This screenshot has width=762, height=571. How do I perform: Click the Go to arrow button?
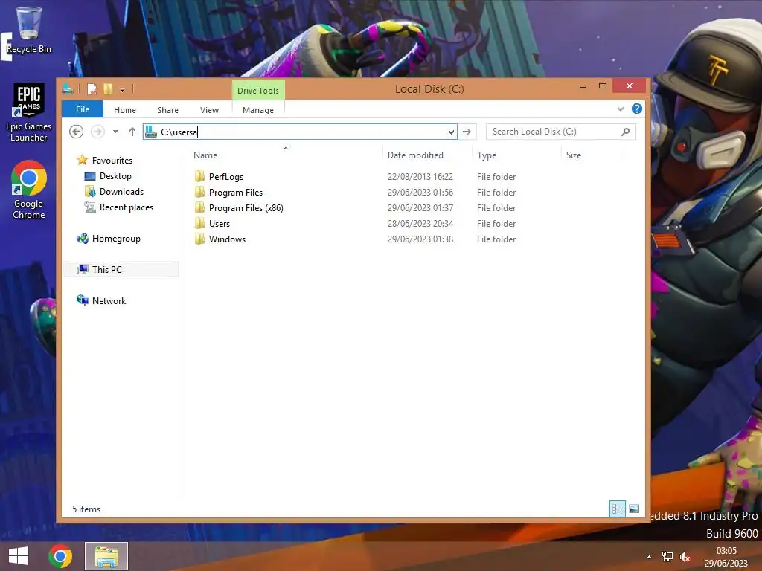coord(467,132)
